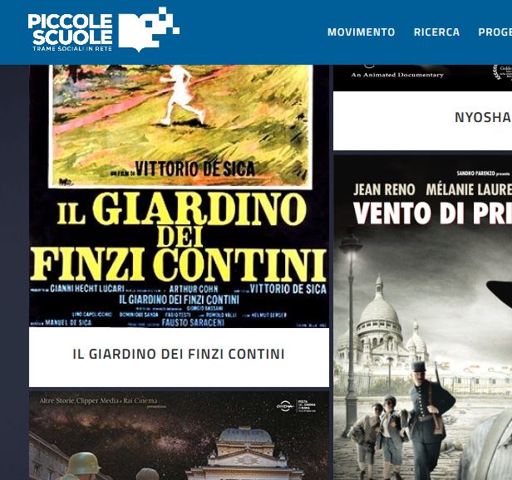Open the Vento di Primavera movie poster

tap(422, 317)
